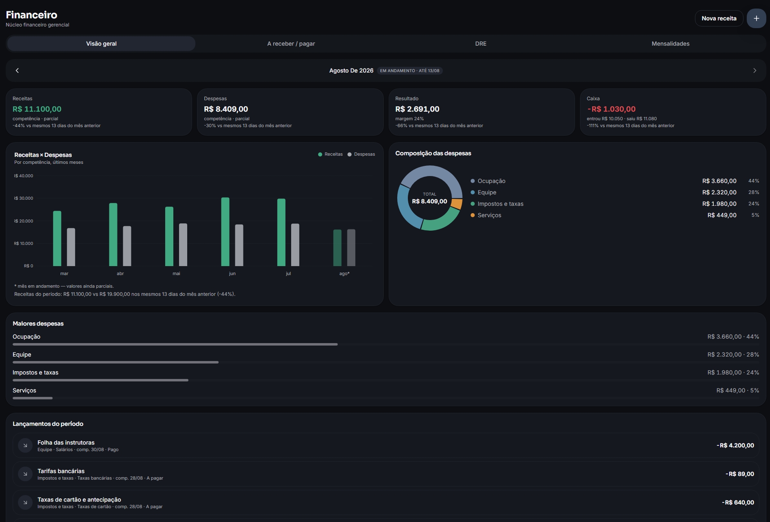Open the Folha das instrutoras entry
770x522 pixels.
[x=386, y=445]
